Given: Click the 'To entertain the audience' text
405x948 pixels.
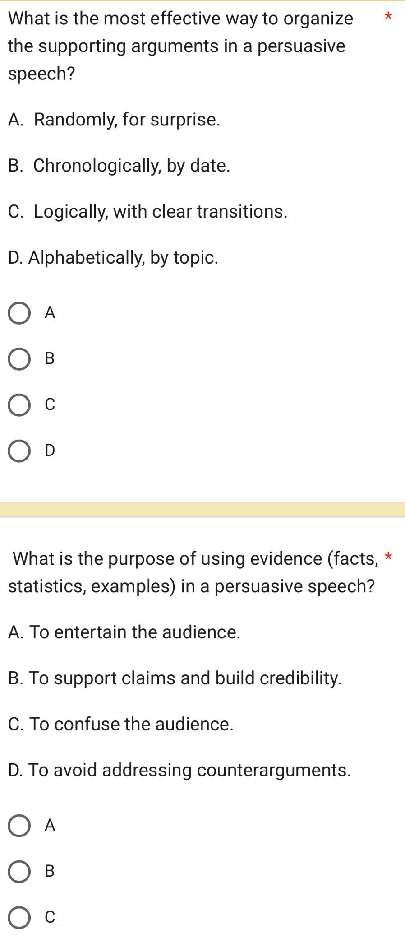Looking at the screenshot, I should 124,632.
